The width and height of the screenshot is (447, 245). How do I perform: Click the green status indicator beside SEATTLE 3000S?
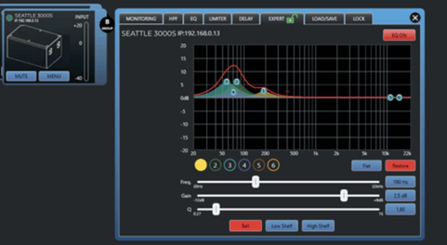pyautogui.click(x=9, y=18)
